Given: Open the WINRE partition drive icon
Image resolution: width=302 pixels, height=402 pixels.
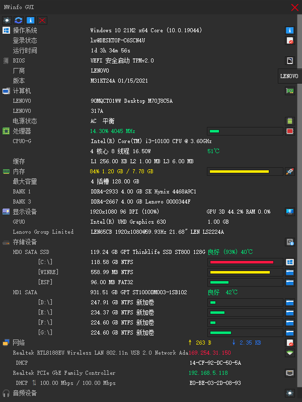Looking at the screenshot, I should [x=290, y=272].
